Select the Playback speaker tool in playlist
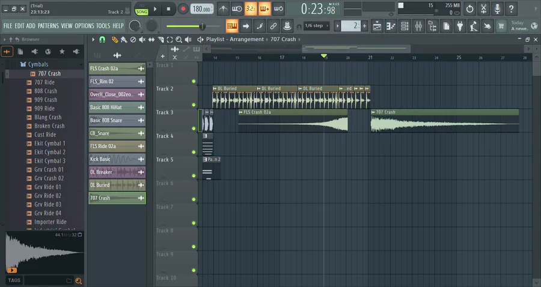 (188, 40)
